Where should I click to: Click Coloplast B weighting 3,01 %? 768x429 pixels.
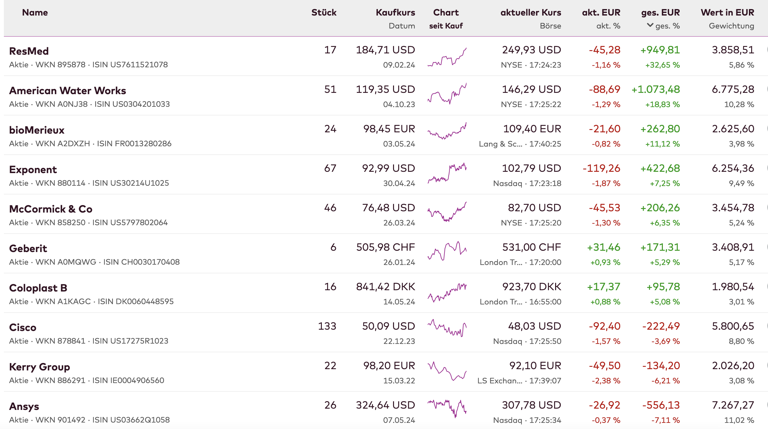pyautogui.click(x=741, y=302)
